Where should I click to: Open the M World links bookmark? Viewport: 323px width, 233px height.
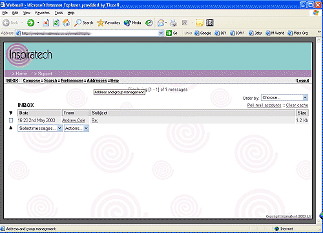click(x=275, y=33)
